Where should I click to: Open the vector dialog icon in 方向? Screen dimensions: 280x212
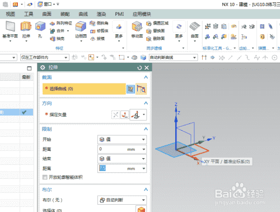click(124, 114)
